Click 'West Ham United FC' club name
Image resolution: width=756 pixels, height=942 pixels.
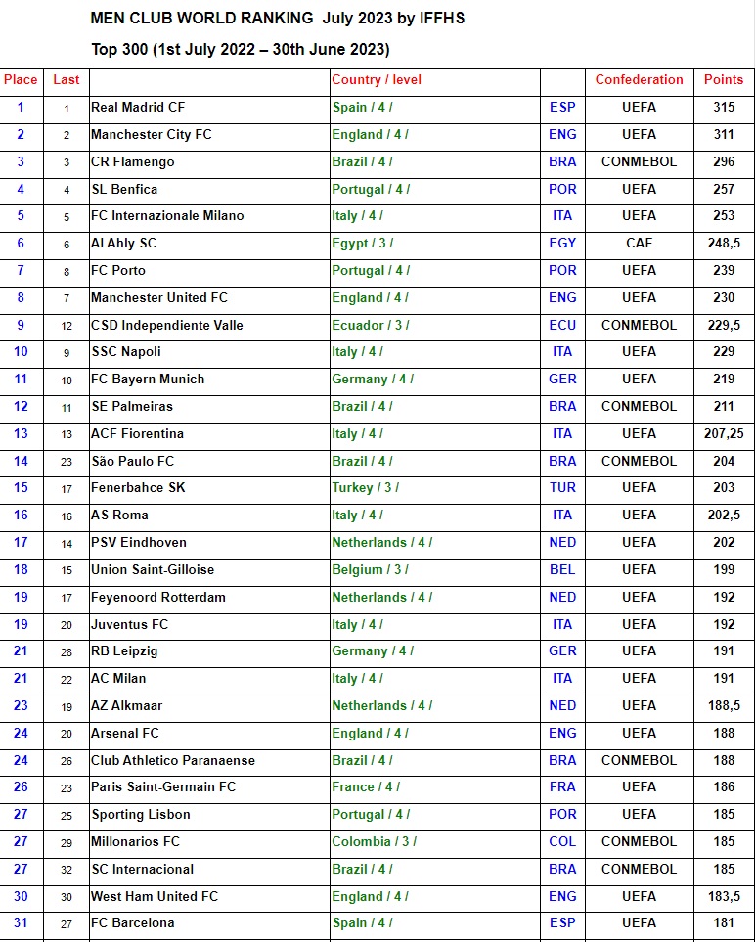(x=155, y=896)
